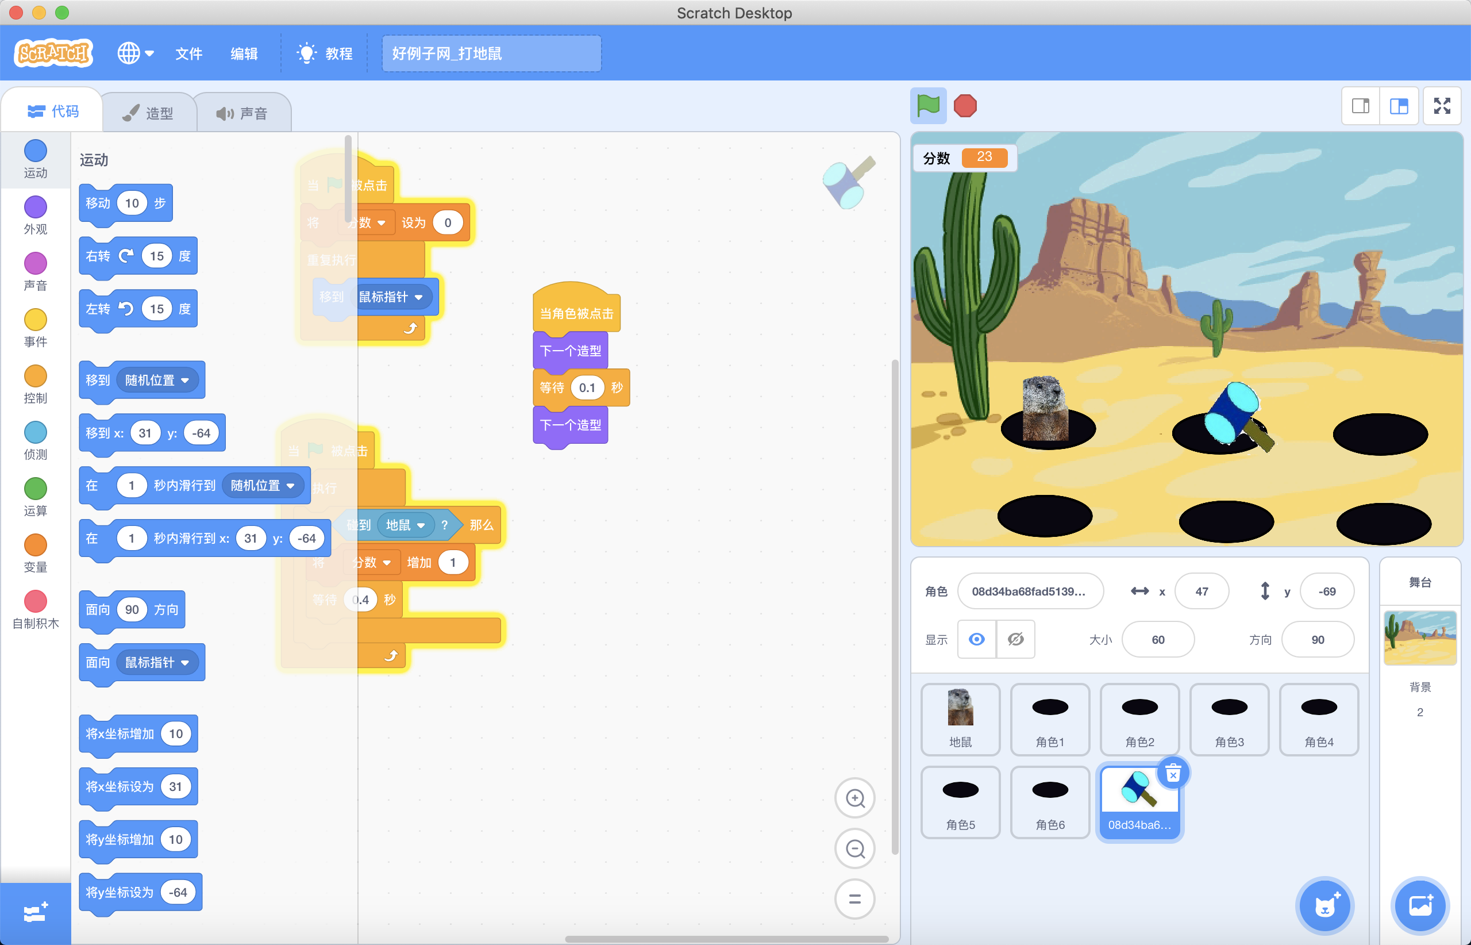
Task: Select the 控制 block category
Action: click(x=35, y=384)
